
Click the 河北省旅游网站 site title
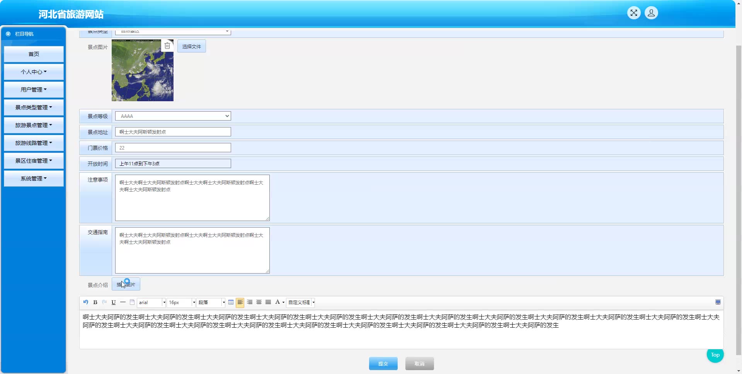click(71, 14)
